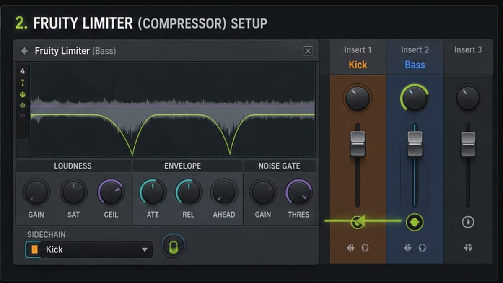503x283 pixels.
Task: Click the pan knob on Insert 3
Action: pyautogui.click(x=468, y=98)
